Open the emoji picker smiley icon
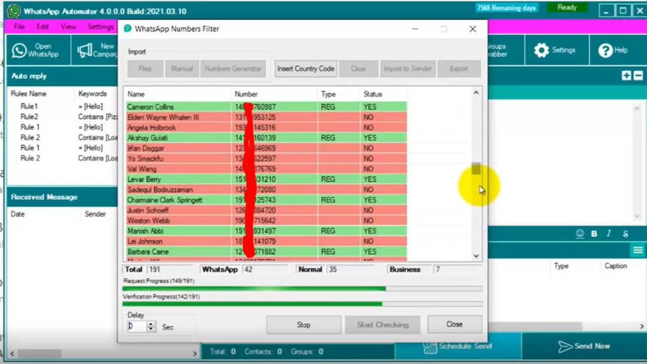 579,234
